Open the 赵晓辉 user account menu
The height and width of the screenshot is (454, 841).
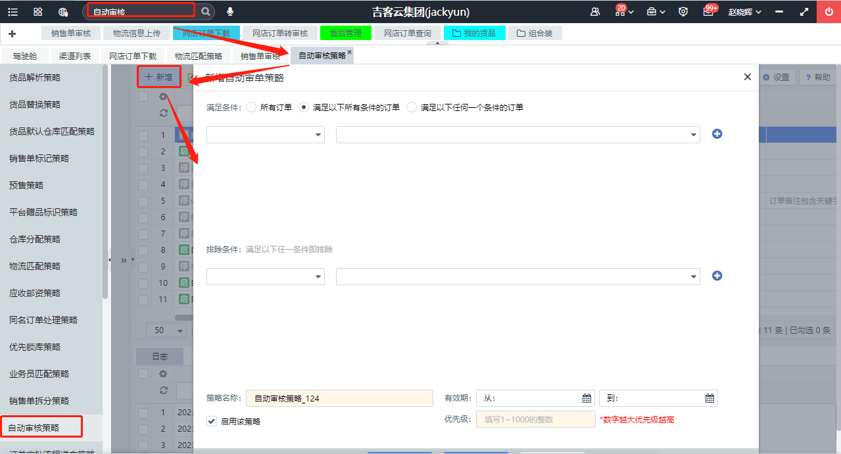coord(745,12)
